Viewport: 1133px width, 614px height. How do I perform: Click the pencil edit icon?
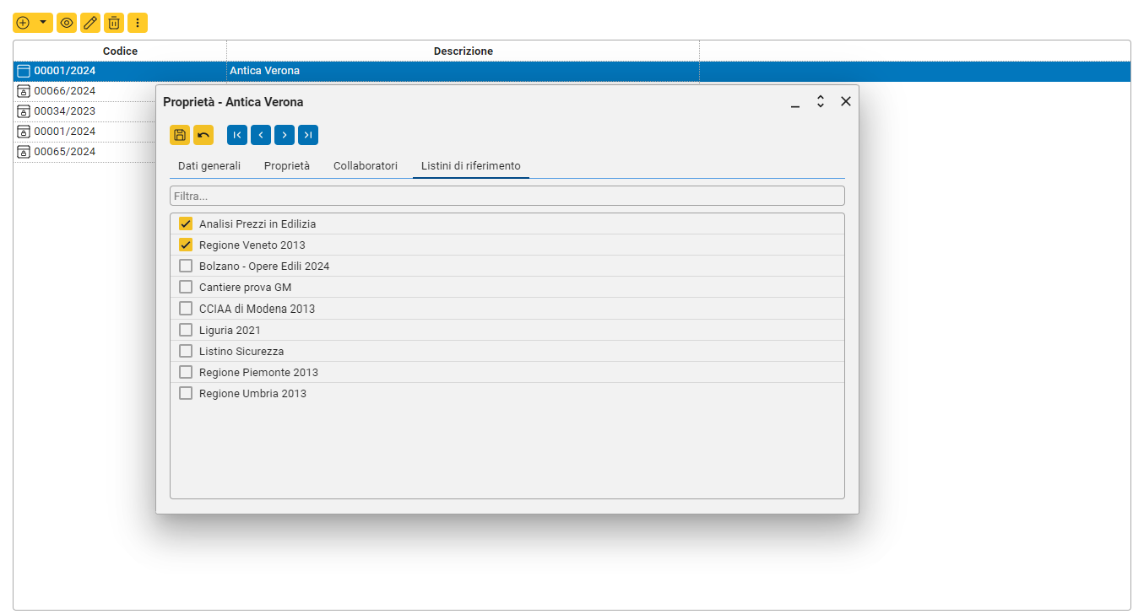(90, 23)
